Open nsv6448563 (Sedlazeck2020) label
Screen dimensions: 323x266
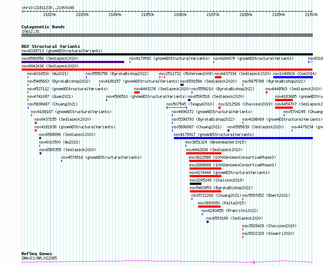click(294, 89)
